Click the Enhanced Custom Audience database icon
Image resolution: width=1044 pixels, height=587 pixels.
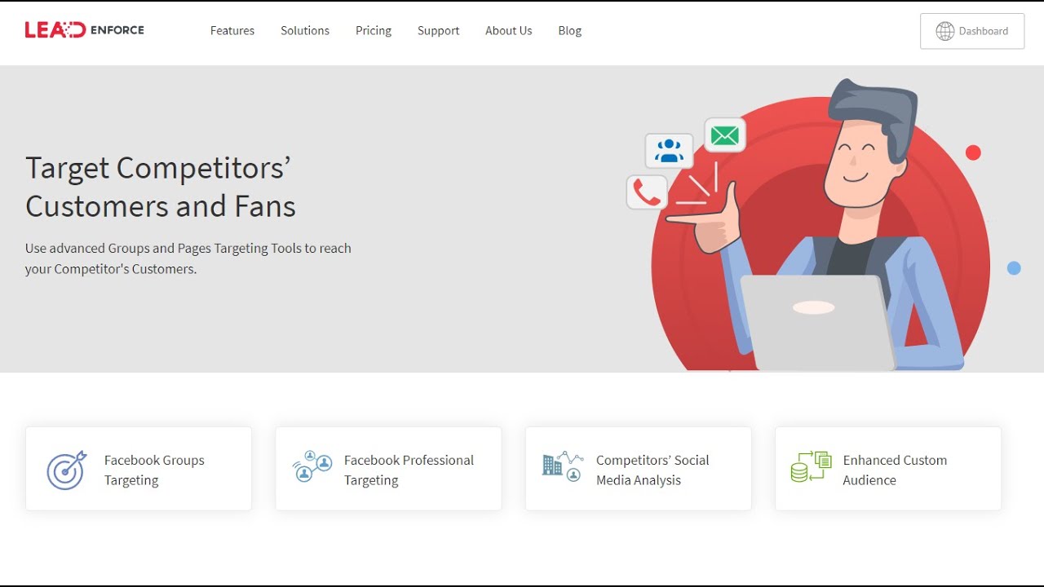[809, 468]
